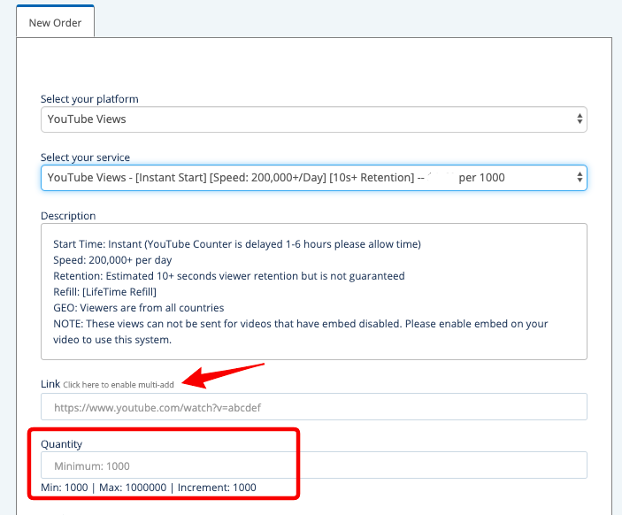Click the 'Start Time: Instant' description line

point(237,244)
